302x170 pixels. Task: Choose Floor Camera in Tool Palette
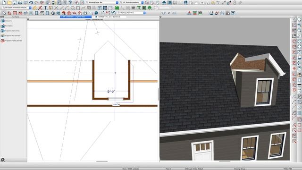tap(7, 25)
